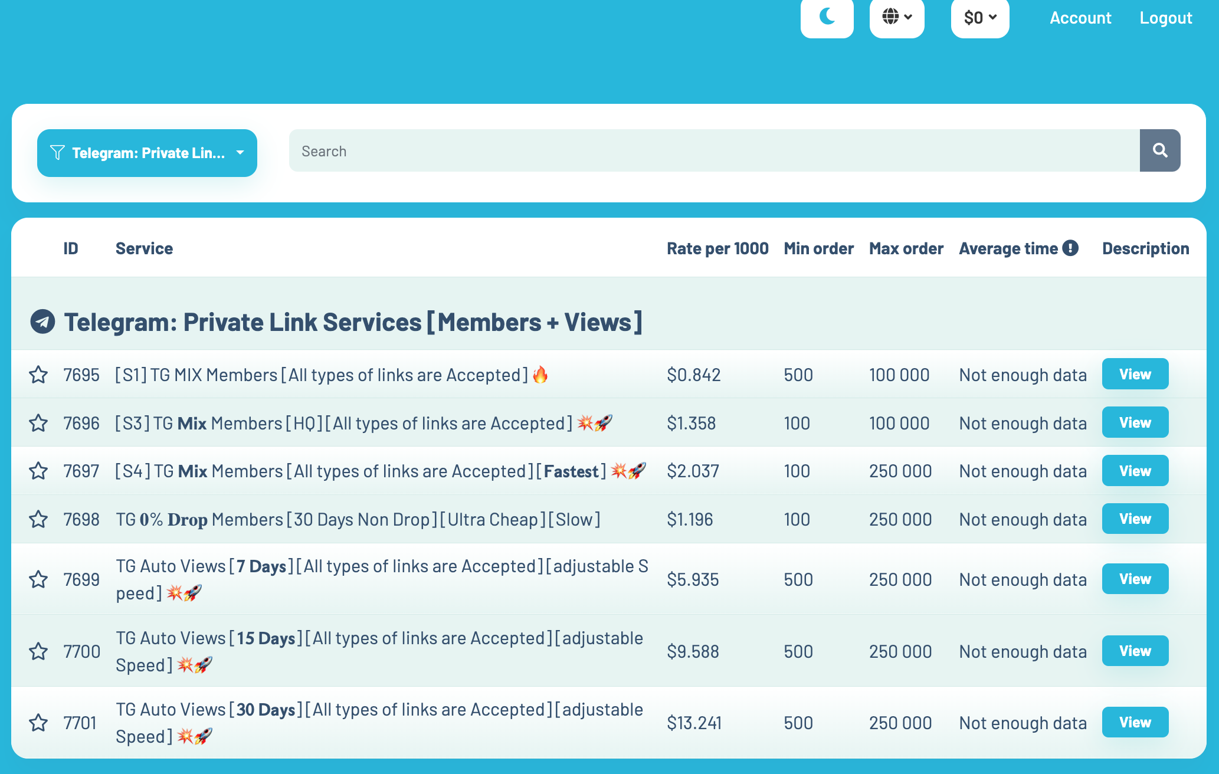Image resolution: width=1219 pixels, height=774 pixels.
Task: View description for service 7700
Action: (1135, 651)
